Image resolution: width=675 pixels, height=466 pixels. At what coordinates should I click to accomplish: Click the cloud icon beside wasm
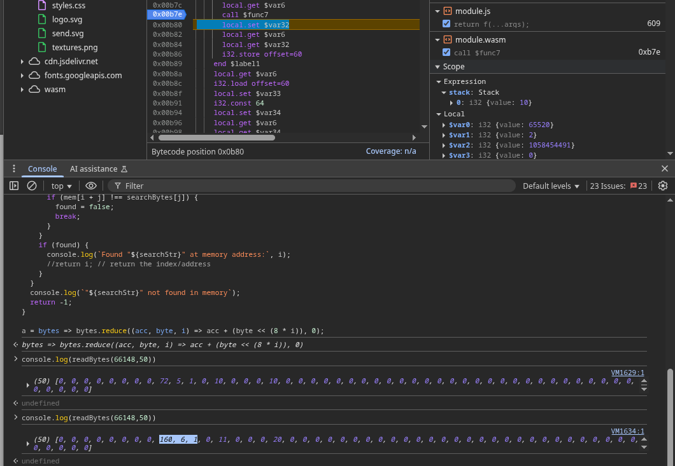(x=34, y=90)
